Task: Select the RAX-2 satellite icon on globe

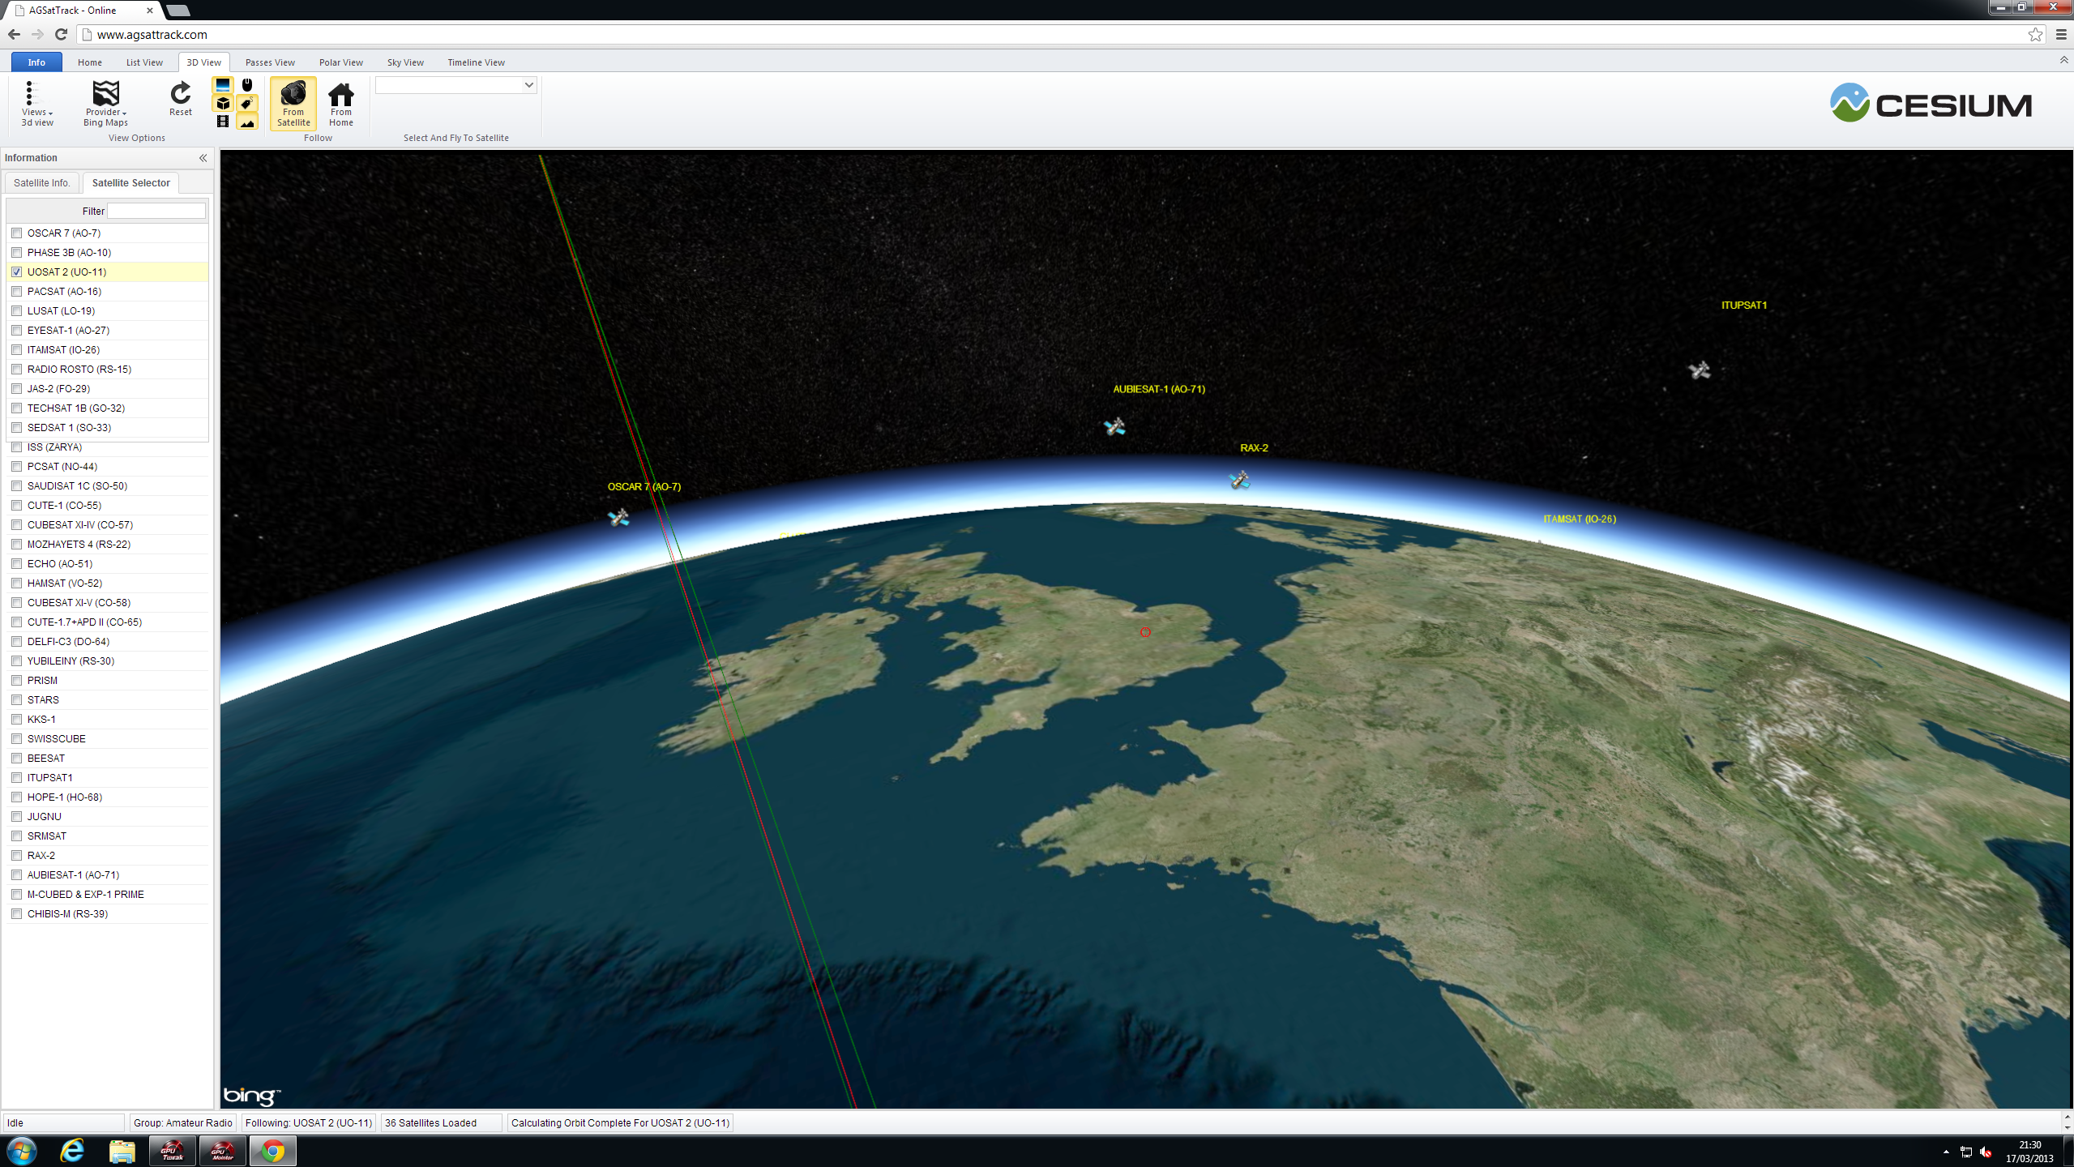Action: (1239, 481)
